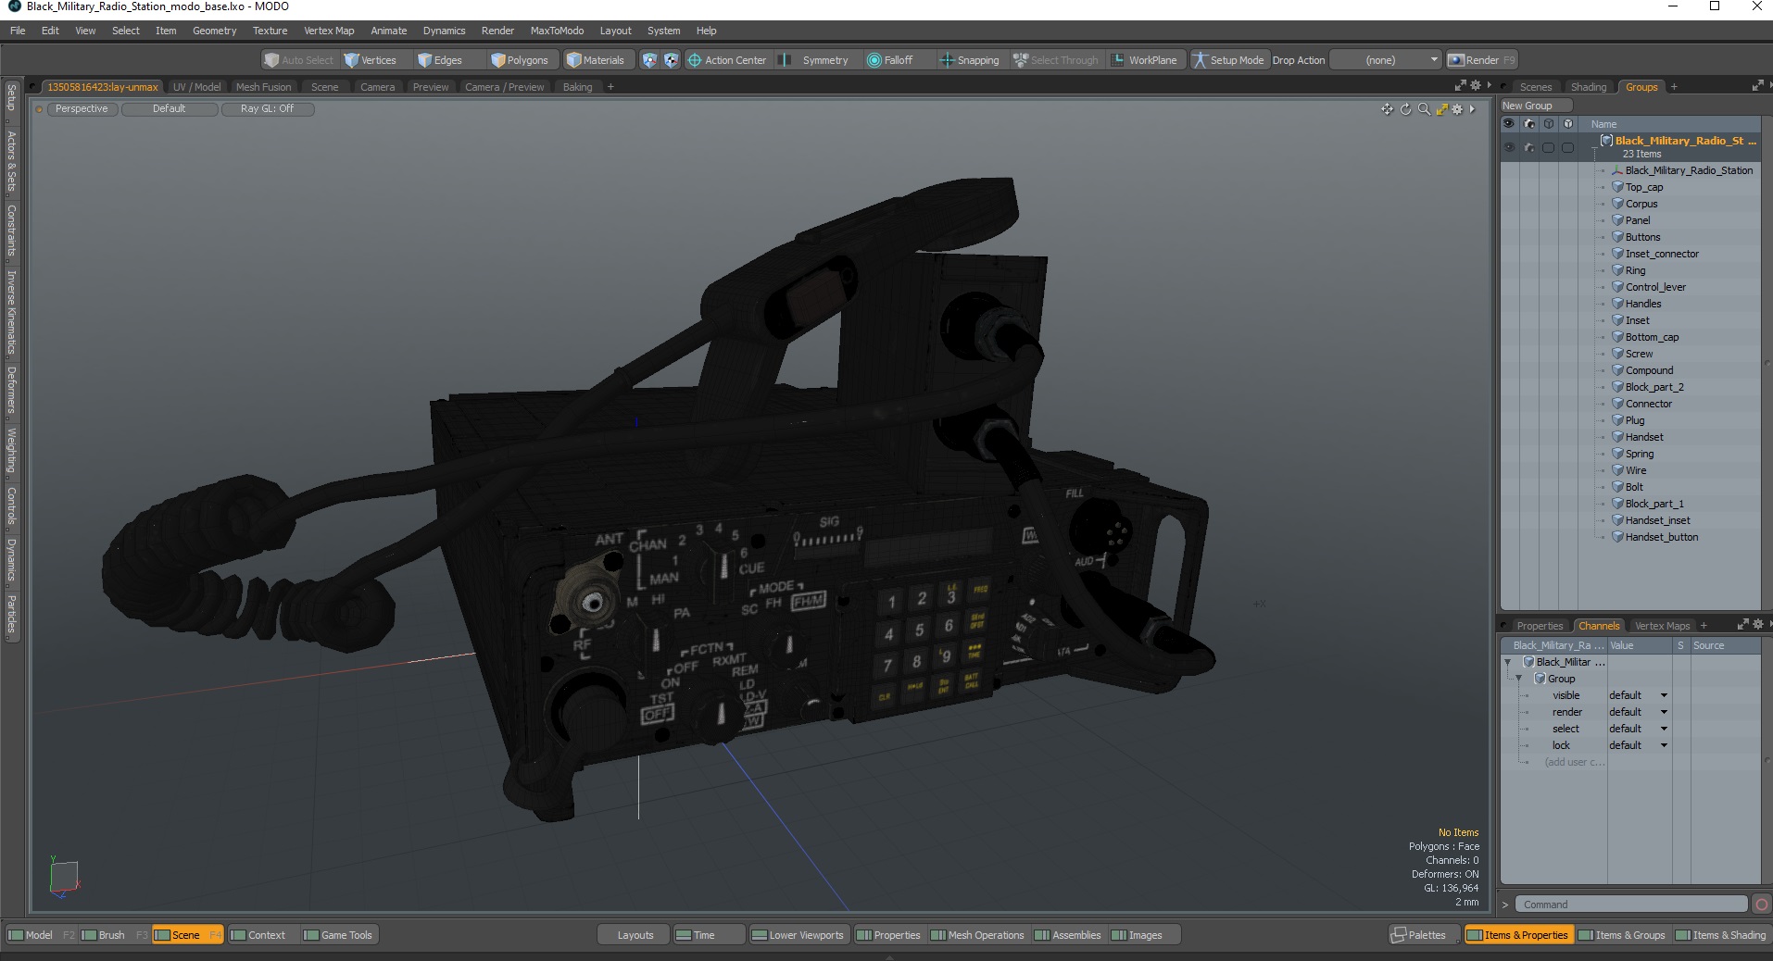Open the viewport tab bar settings gear
Viewport: 1773px width, 961px height.
pos(1476,85)
